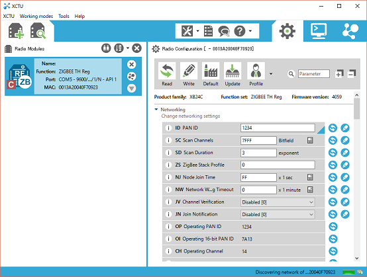Write the SC Scan Channels setting
Viewport: 367px width, 277px height.
pyautogui.click(x=345, y=140)
